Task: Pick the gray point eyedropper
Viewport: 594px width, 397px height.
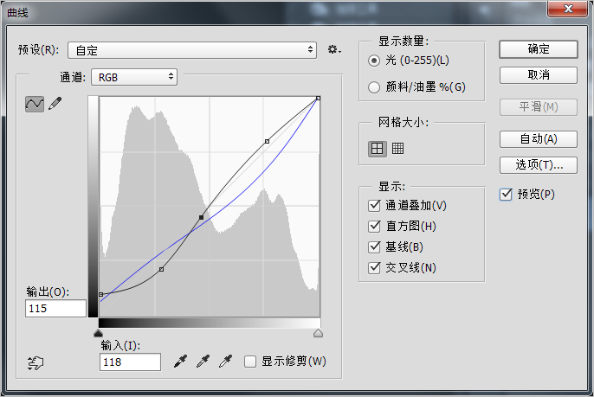Action: click(203, 362)
